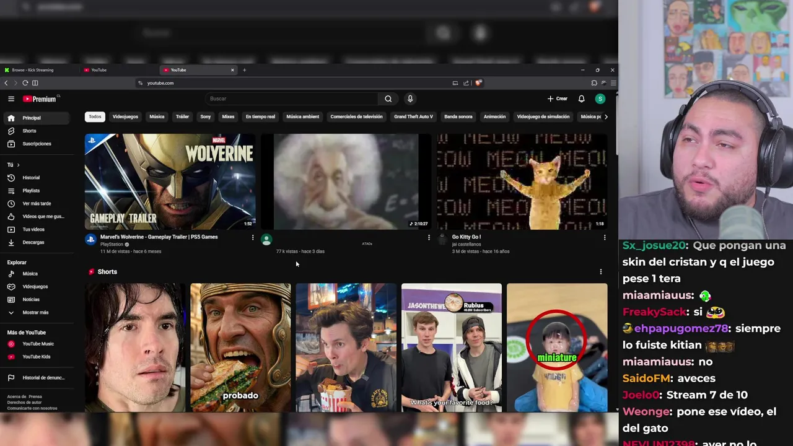Play the Wolverine gameplay trailer thumbnail
The height and width of the screenshot is (446, 793).
tap(170, 181)
